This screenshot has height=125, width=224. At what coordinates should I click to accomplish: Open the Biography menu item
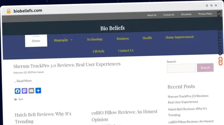click(x=61, y=40)
